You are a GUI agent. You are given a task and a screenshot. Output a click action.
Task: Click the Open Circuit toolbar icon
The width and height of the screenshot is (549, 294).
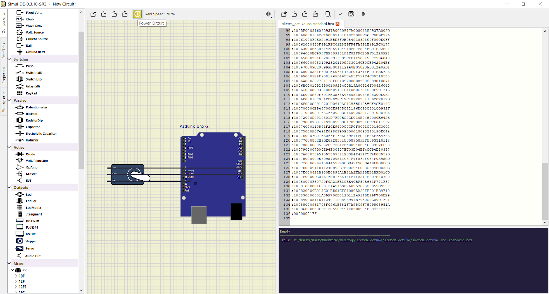click(104, 14)
